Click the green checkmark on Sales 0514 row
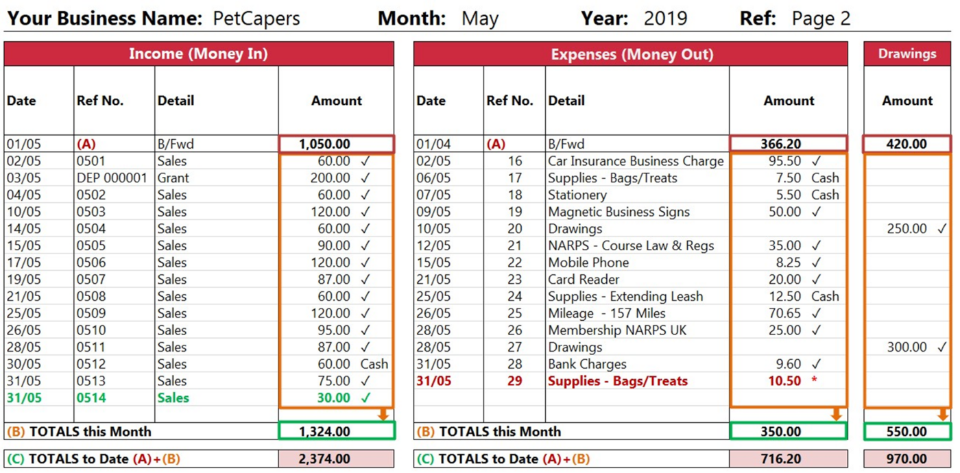This screenshot has height=473, width=960. pyautogui.click(x=365, y=398)
